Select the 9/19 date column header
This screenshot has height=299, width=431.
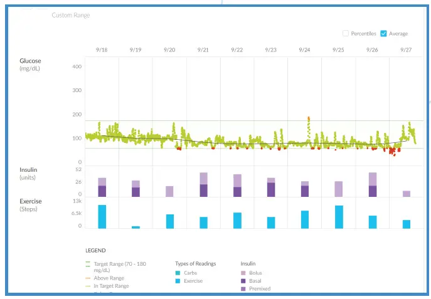[136, 50]
